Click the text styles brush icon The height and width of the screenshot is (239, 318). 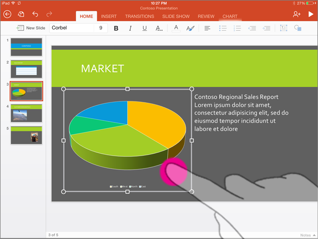pyautogui.click(x=190, y=28)
